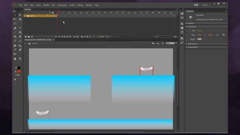Viewport: 240px width, 135px height.
Task: Play the timeline animation
Action: 64,37
